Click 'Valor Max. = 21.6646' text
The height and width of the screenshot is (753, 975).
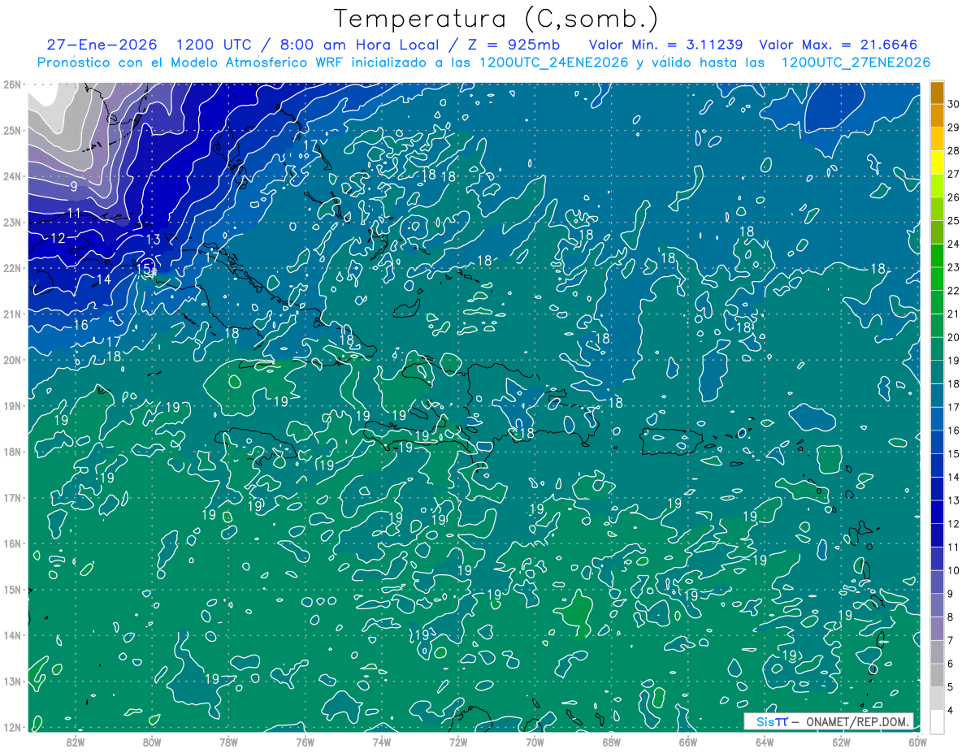coord(838,45)
